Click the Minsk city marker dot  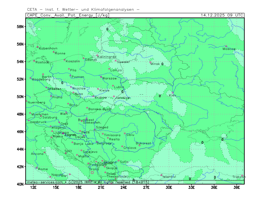pos(151,62)
